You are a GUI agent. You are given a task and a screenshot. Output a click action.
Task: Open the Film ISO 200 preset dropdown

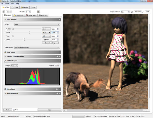pyautogui.click(x=46, y=29)
